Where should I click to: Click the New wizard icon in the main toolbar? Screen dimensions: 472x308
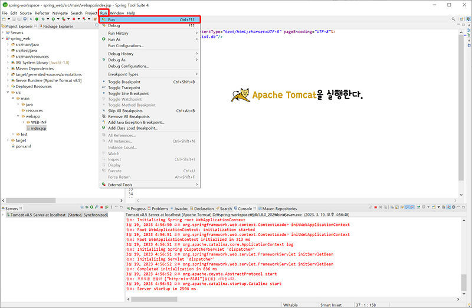tap(4, 19)
